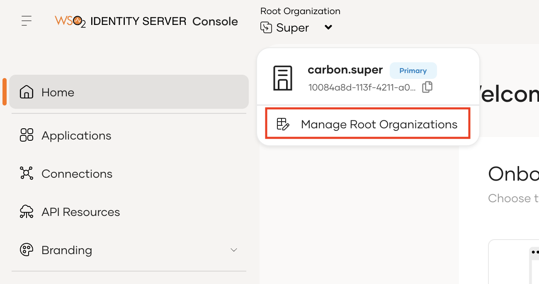The width and height of the screenshot is (539, 284).
Task: Click the organization ID 10084a8d-113f-4211-a0...
Action: click(362, 88)
